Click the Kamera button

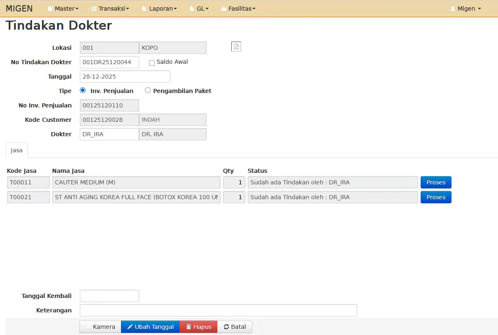(x=100, y=327)
